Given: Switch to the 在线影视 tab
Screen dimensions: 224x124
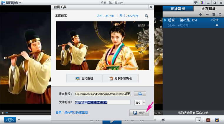Looking at the screenshot, I should point(178,9).
